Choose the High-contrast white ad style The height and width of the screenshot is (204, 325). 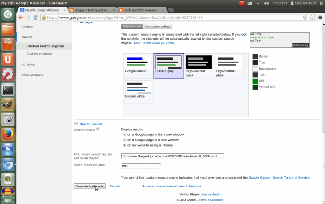point(229,66)
